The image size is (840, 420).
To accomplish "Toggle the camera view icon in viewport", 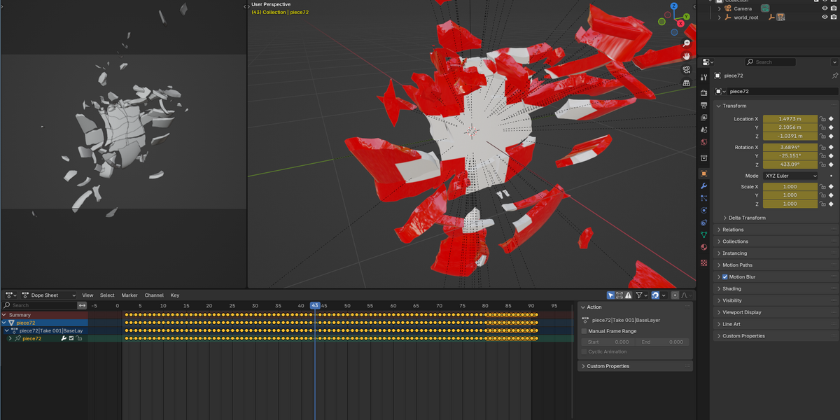I will (x=687, y=69).
